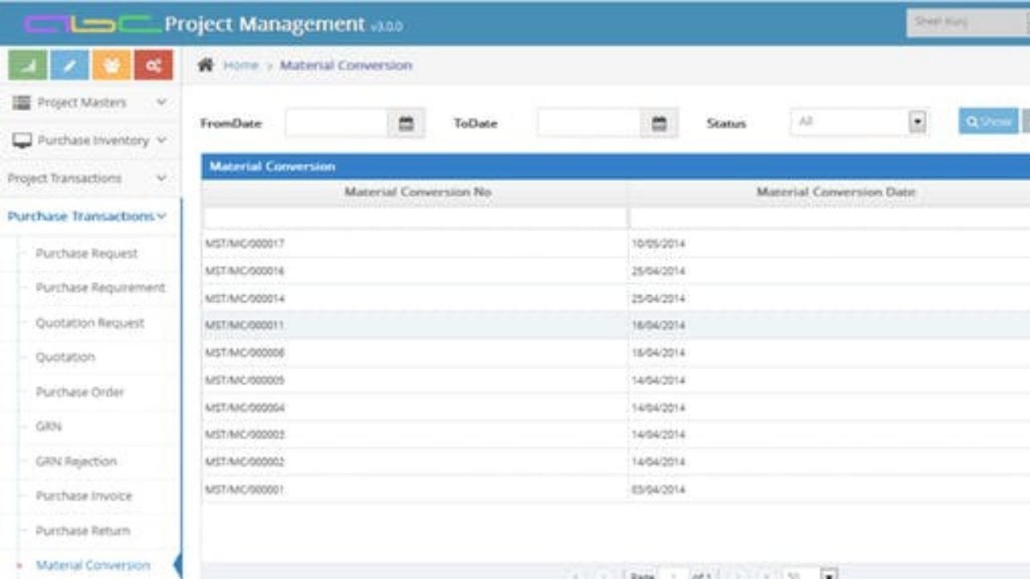Open the FromDate calendar picker icon
Viewport: 1030px width, 579px height.
(x=406, y=123)
